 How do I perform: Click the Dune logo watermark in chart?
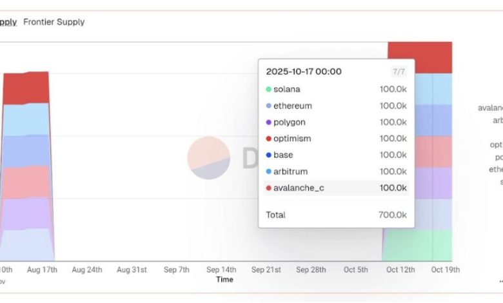(x=209, y=157)
